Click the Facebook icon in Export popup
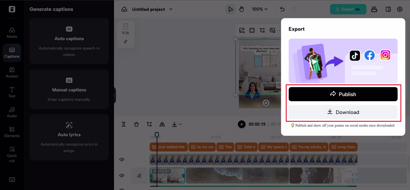Image resolution: width=410 pixels, height=190 pixels. [x=370, y=55]
